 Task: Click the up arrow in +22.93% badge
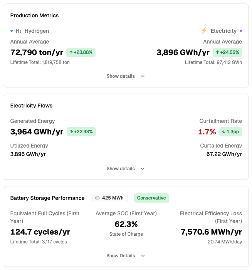point(71,132)
